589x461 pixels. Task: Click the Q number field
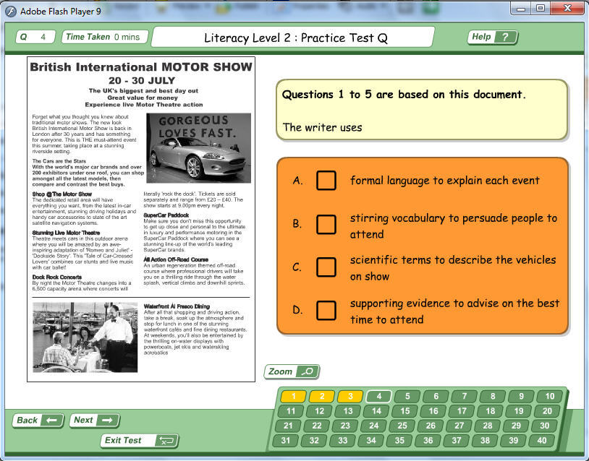[x=35, y=37]
